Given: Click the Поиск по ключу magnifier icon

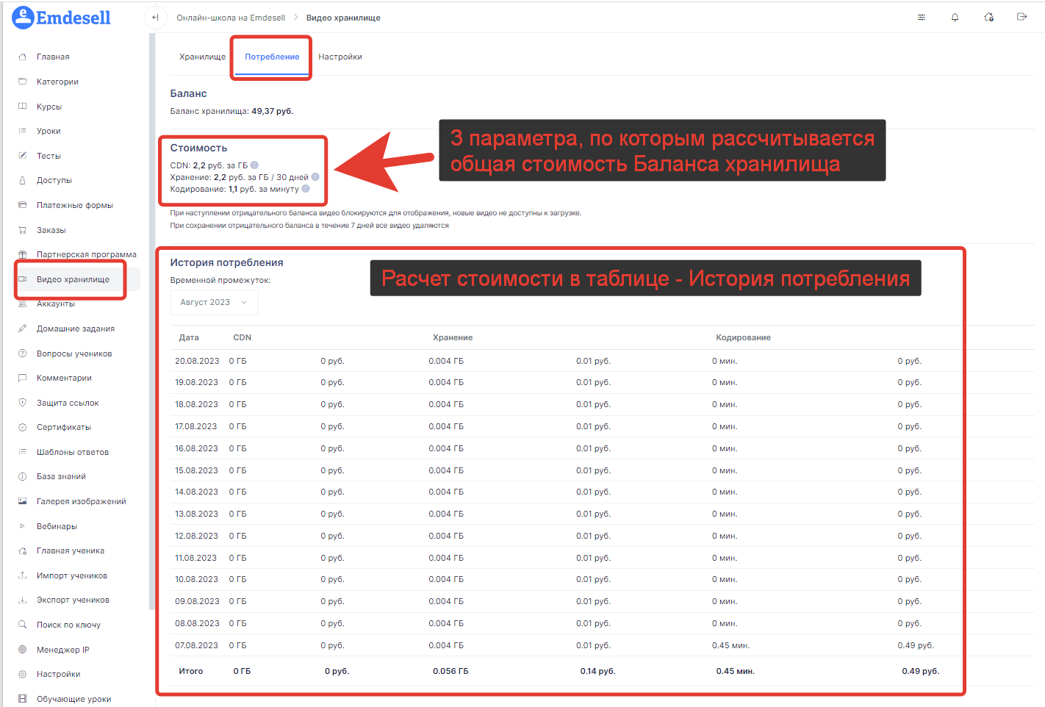Looking at the screenshot, I should (22, 625).
